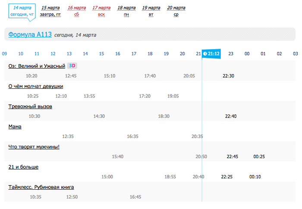Open movie О чём молчат девушки
This screenshot has width=302, height=209.
[x=36, y=86]
